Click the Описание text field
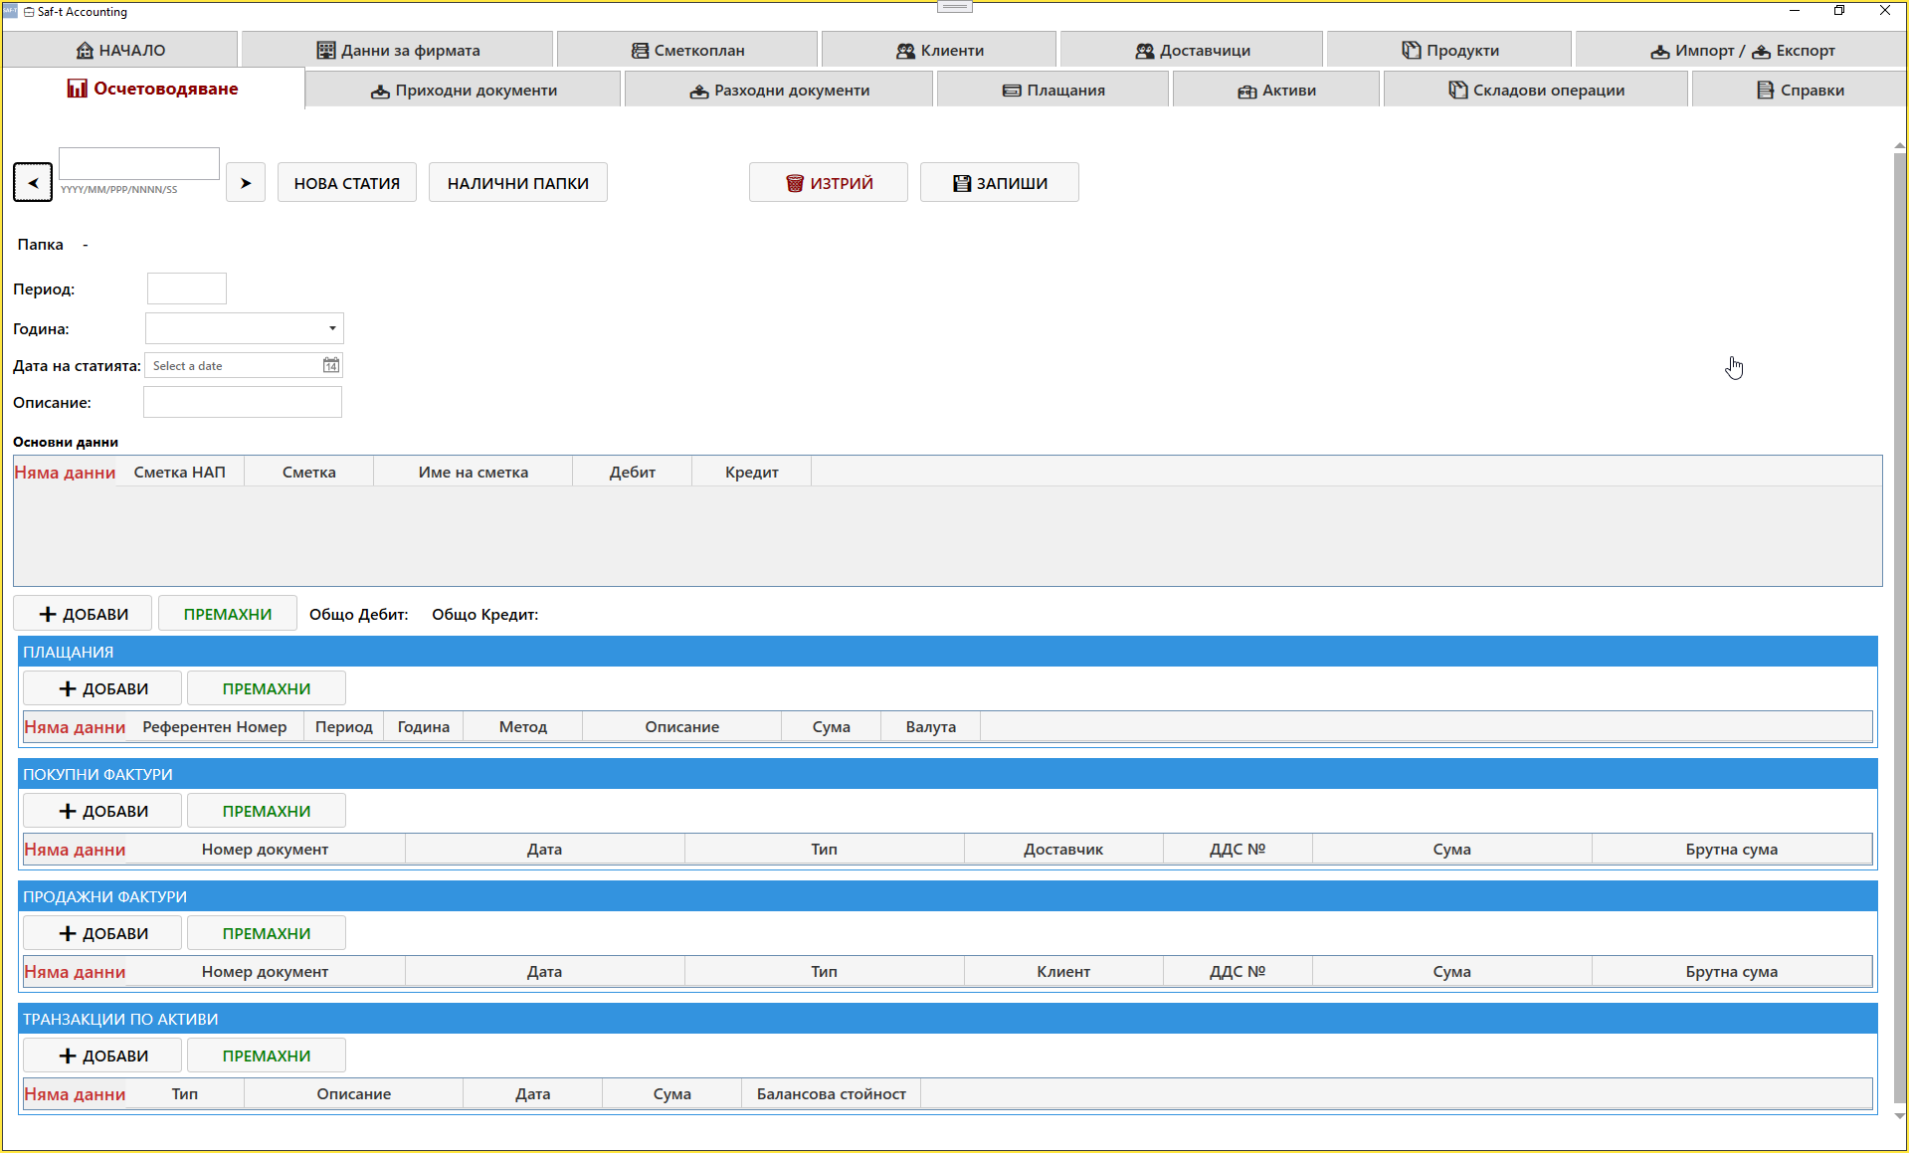1910x1154 pixels. point(243,402)
